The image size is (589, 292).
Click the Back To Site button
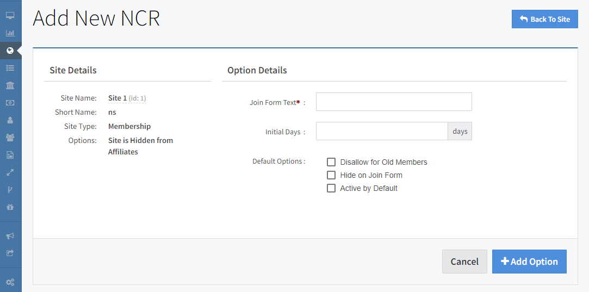point(544,19)
